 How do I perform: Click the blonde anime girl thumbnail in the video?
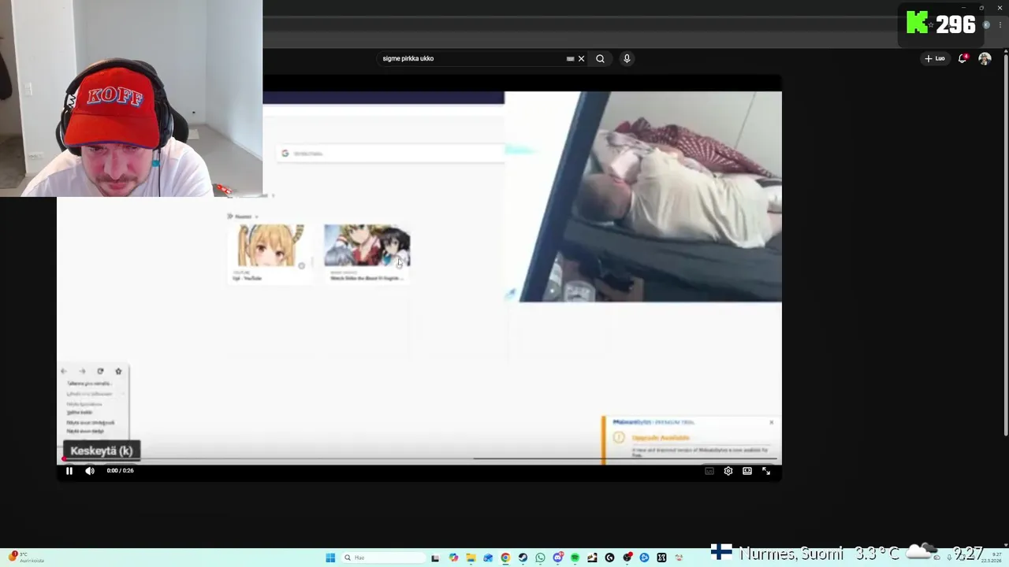click(x=270, y=246)
